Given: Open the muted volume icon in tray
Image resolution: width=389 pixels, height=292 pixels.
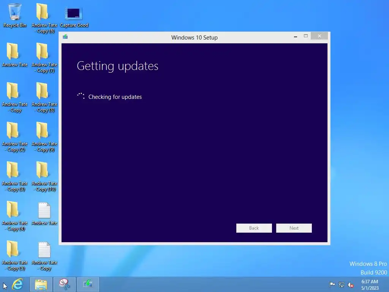Looking at the screenshot, I should tap(351, 285).
